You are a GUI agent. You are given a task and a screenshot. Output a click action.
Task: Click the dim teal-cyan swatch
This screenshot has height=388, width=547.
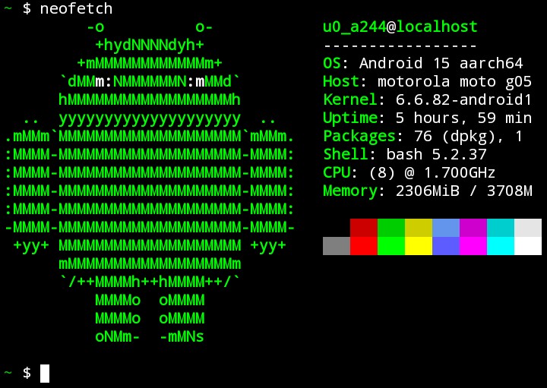pyautogui.click(x=501, y=228)
